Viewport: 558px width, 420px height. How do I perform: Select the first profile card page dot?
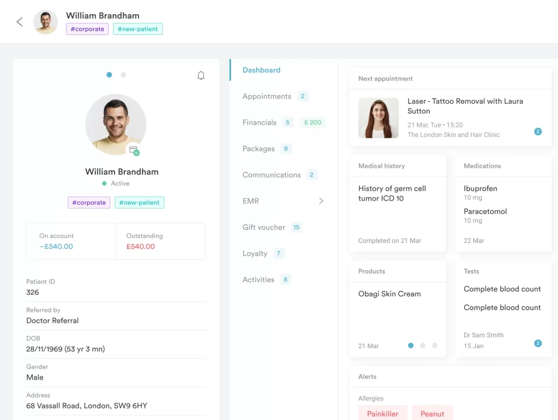[110, 75]
